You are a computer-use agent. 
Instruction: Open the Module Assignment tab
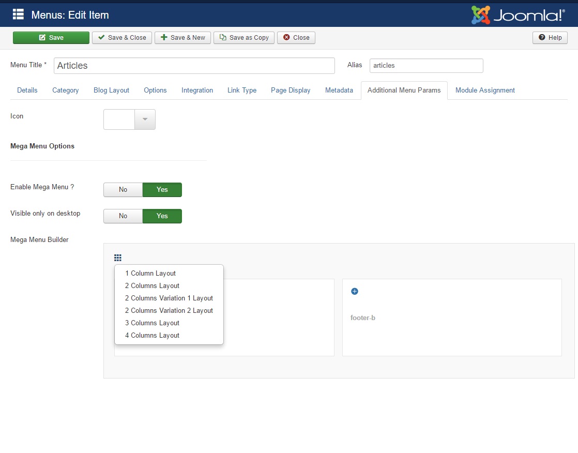pos(485,90)
